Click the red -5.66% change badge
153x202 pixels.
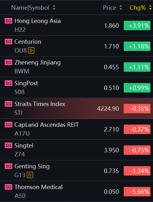pos(137,192)
